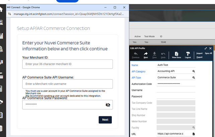This screenshot has height=137, width=215.
Task: Open View Docs in the API profile toolbar
Action: [176, 55]
